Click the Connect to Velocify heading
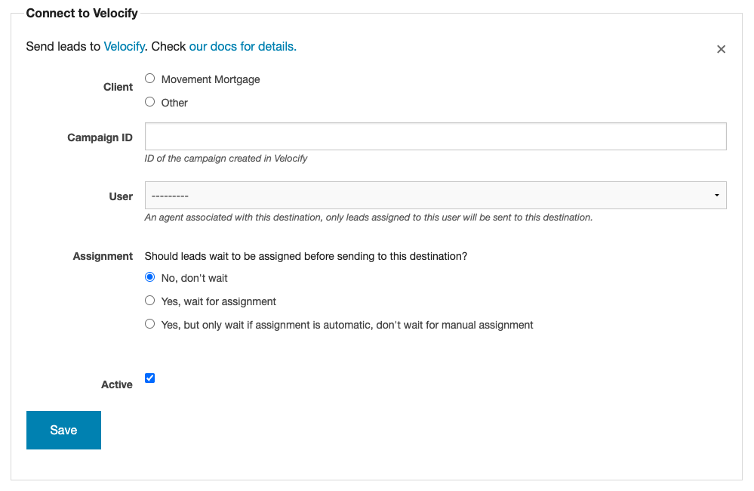 click(x=82, y=14)
